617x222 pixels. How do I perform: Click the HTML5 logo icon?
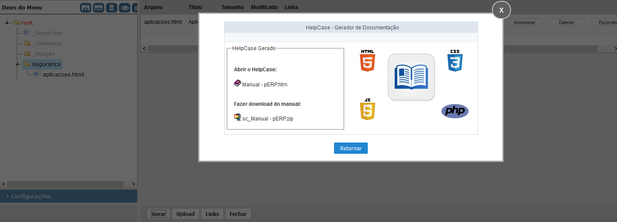[x=367, y=60]
